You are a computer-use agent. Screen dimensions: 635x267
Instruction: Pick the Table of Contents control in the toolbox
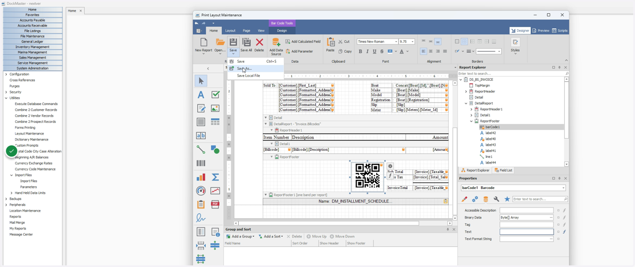(x=201, y=232)
